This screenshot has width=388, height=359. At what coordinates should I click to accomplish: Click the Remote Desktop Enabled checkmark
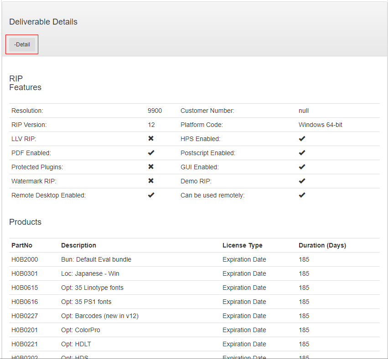[151, 195]
